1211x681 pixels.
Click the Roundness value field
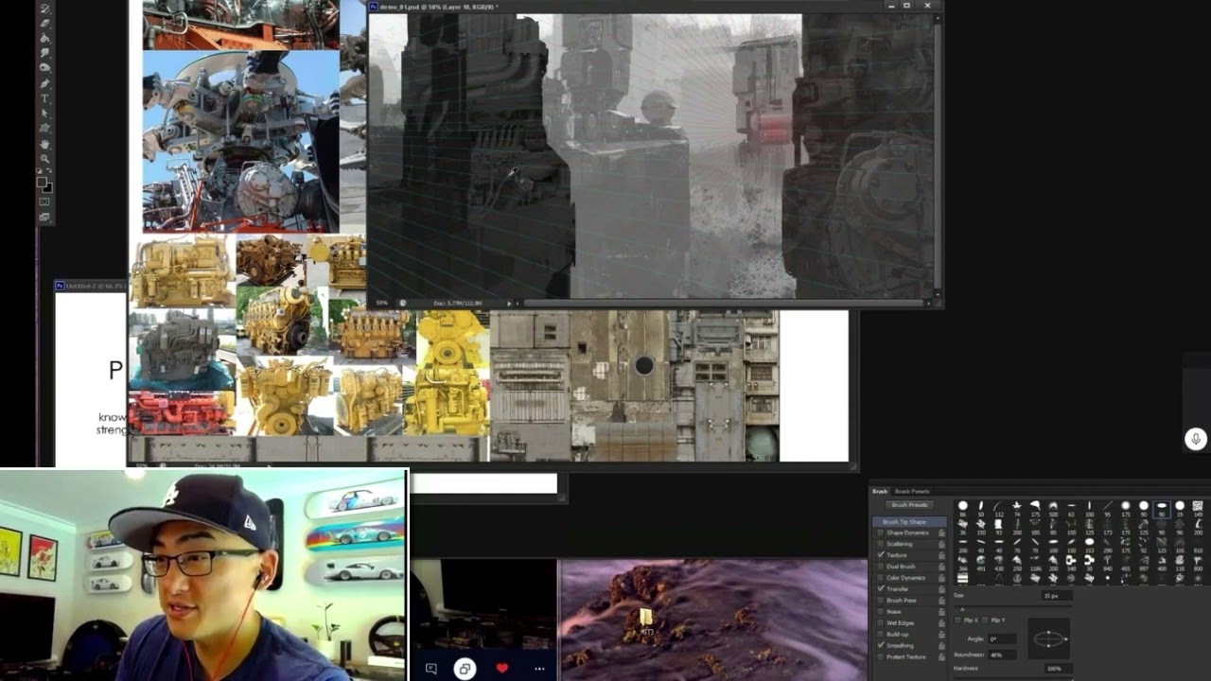[x=1002, y=655]
